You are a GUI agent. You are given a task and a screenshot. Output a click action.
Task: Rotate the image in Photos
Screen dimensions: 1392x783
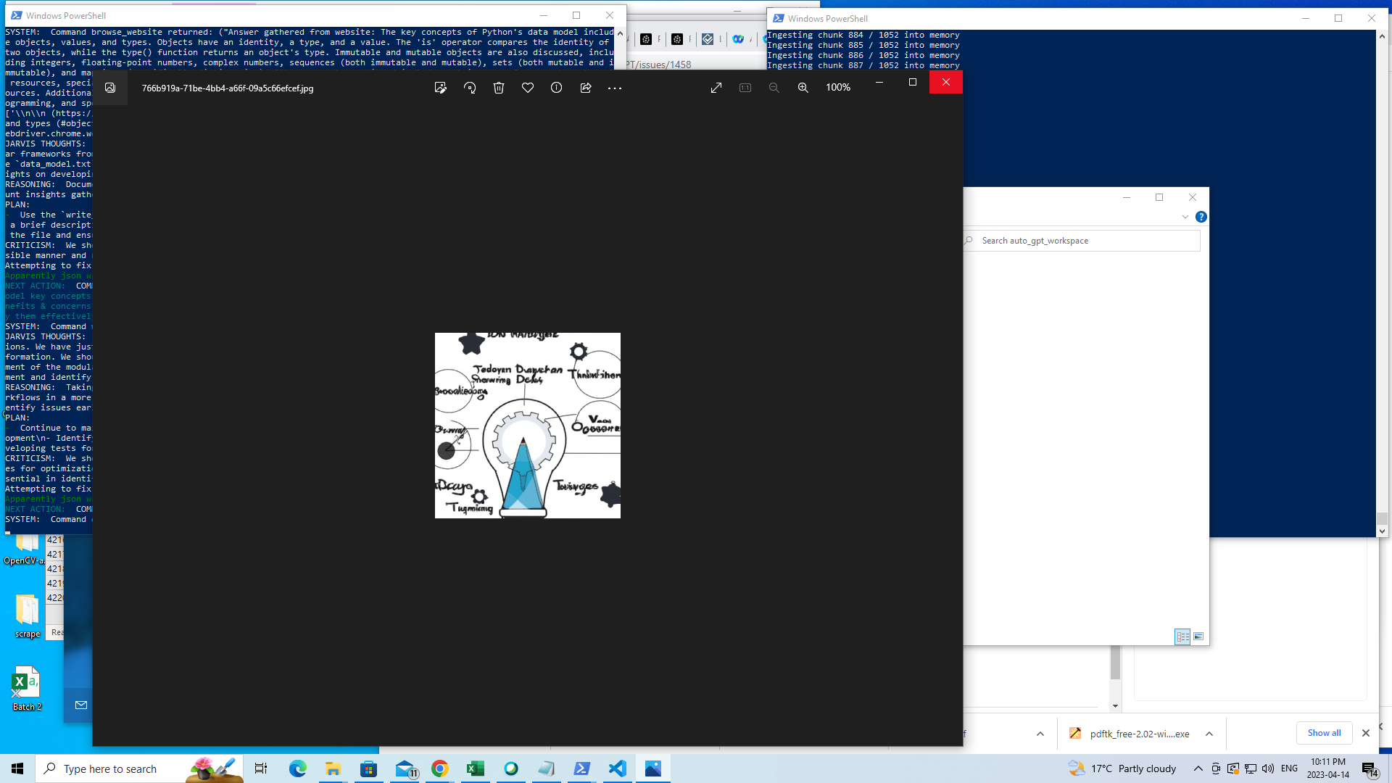(470, 87)
